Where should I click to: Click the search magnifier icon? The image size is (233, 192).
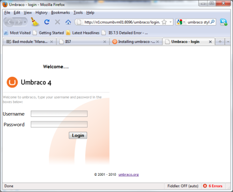[x=212, y=22]
